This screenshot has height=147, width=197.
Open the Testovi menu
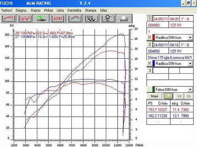tap(7, 10)
